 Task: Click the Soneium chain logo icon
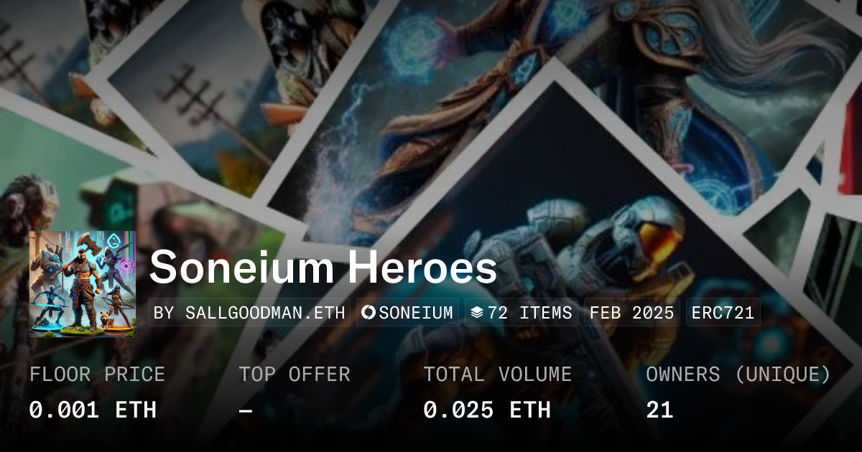369,313
